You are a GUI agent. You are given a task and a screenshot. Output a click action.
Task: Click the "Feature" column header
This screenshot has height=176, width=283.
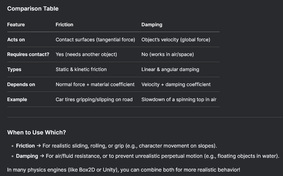[x=16, y=25]
